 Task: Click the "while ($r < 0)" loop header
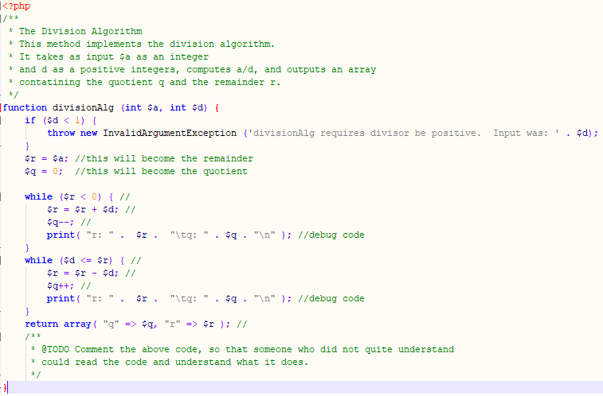coord(64,196)
